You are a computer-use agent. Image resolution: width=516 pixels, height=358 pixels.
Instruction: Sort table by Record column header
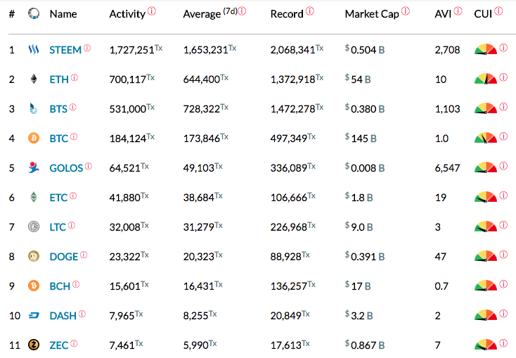point(287,14)
